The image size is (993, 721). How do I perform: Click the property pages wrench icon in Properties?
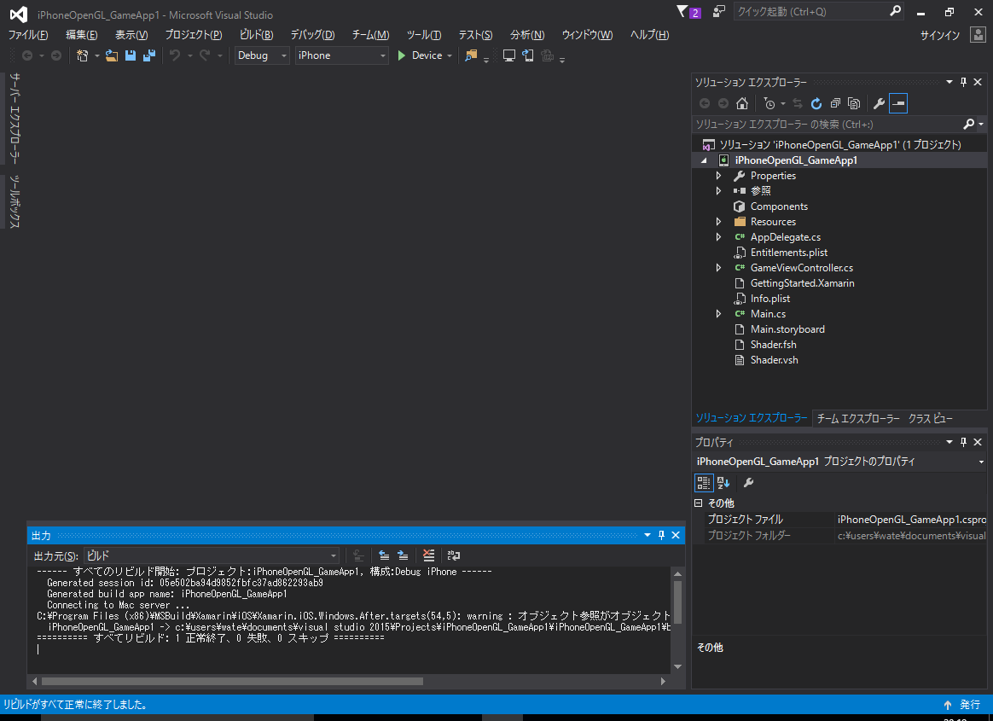[748, 483]
